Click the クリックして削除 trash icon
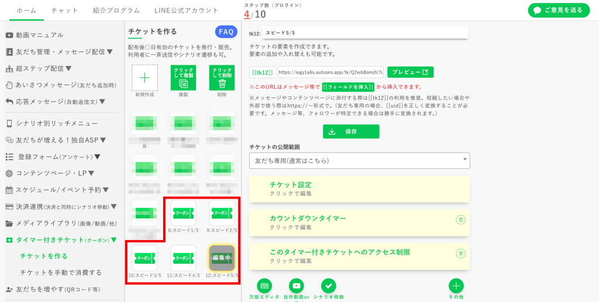 (x=222, y=78)
